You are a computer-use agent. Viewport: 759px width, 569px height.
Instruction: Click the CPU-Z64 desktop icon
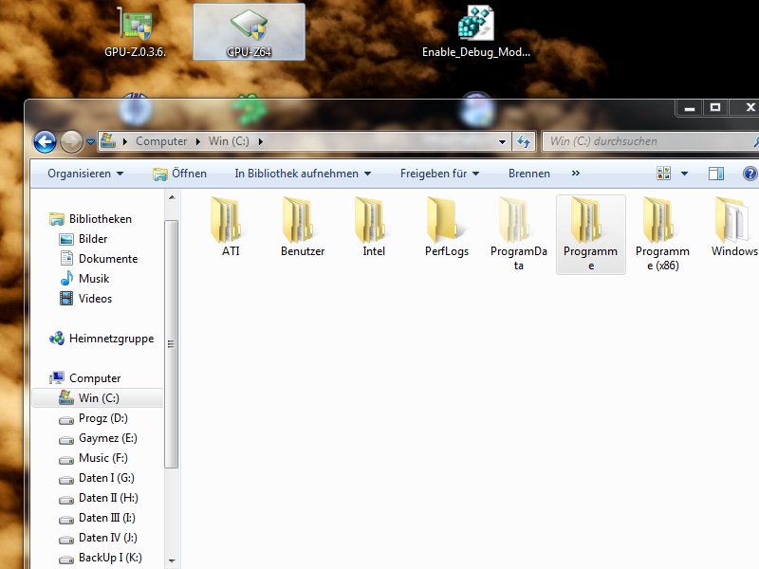point(249,28)
